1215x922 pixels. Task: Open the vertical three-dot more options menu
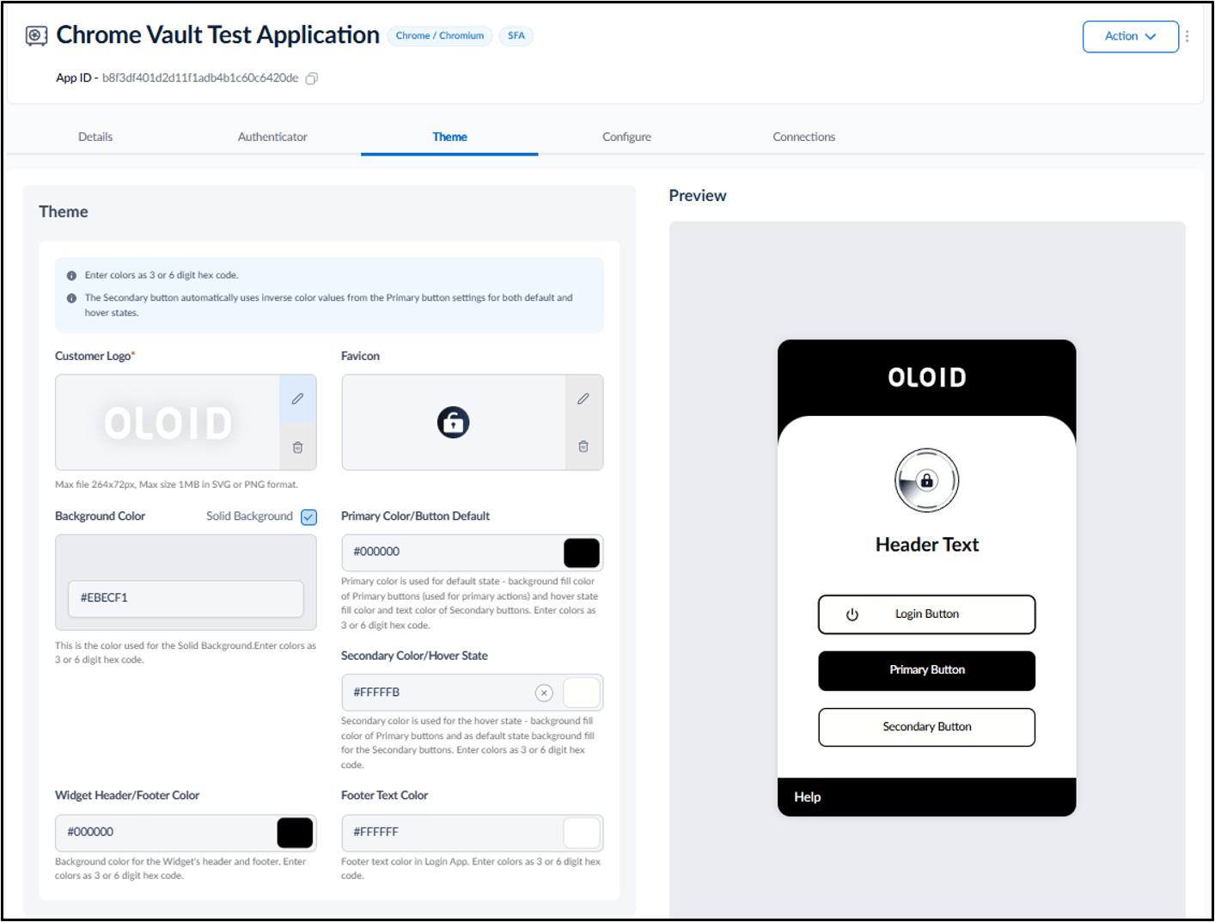[1187, 36]
